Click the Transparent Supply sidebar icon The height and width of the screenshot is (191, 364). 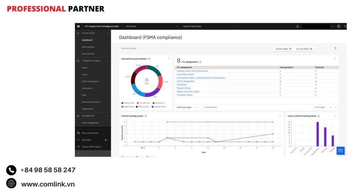(78, 61)
